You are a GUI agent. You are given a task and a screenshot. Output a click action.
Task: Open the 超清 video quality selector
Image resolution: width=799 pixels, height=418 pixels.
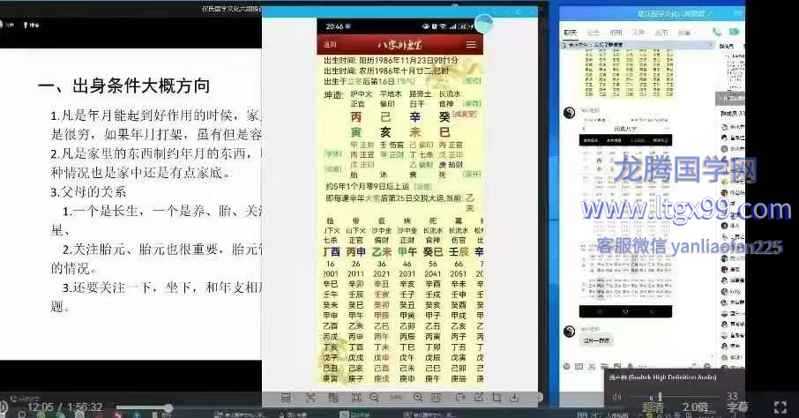point(653,407)
